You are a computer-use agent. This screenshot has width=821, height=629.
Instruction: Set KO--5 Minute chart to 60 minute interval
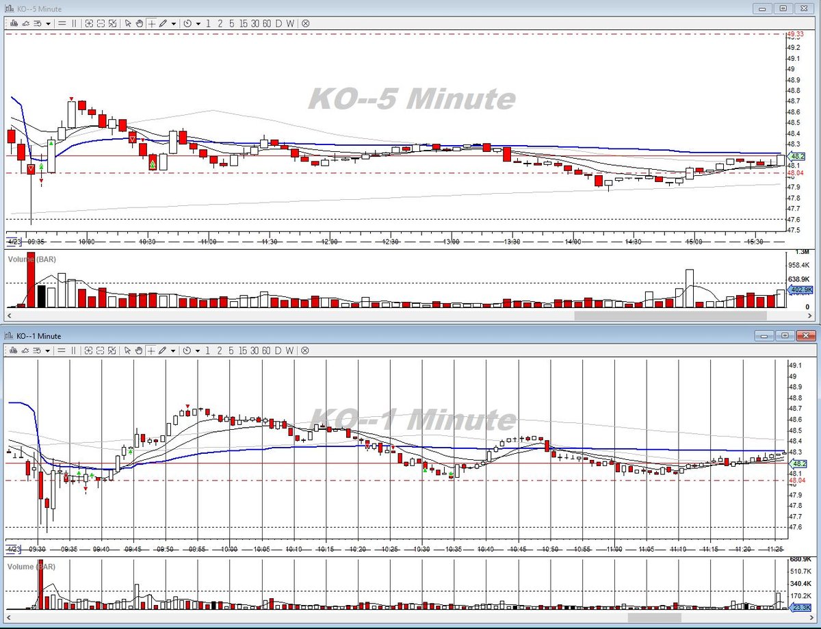[x=267, y=23]
